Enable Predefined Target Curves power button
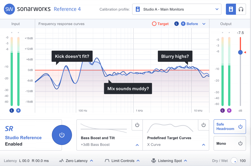The image size is (251, 166). click(x=203, y=125)
